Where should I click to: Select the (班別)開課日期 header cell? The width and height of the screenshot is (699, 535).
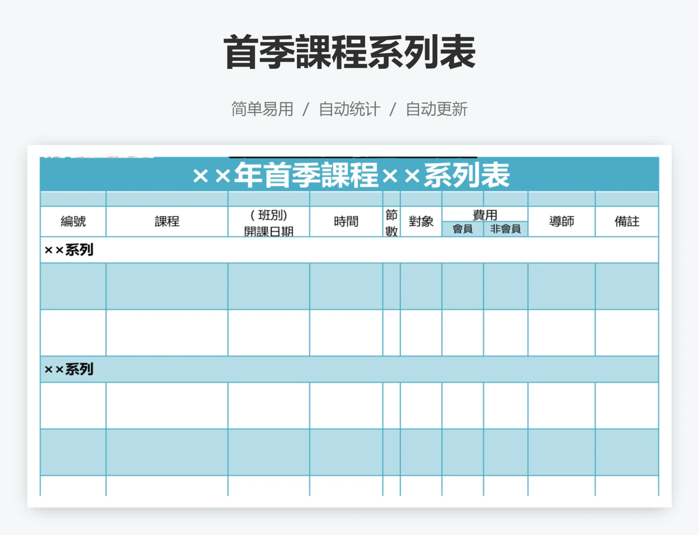tap(268, 221)
